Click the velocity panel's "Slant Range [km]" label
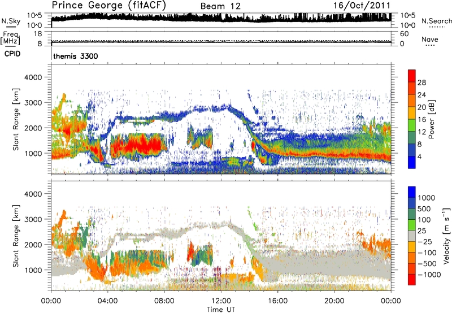The width and height of the screenshot is (452, 313). click(x=16, y=236)
